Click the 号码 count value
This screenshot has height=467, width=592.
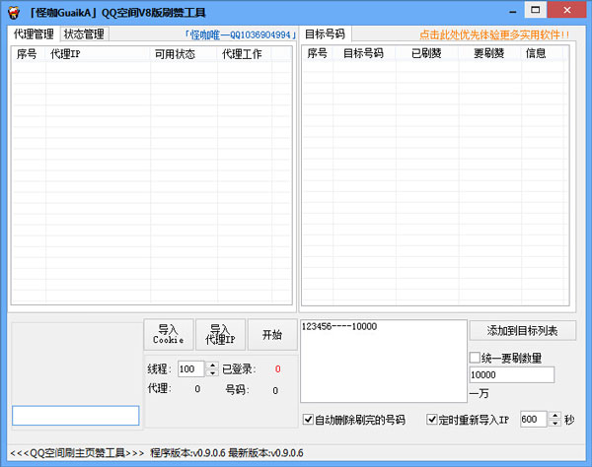pos(275,390)
